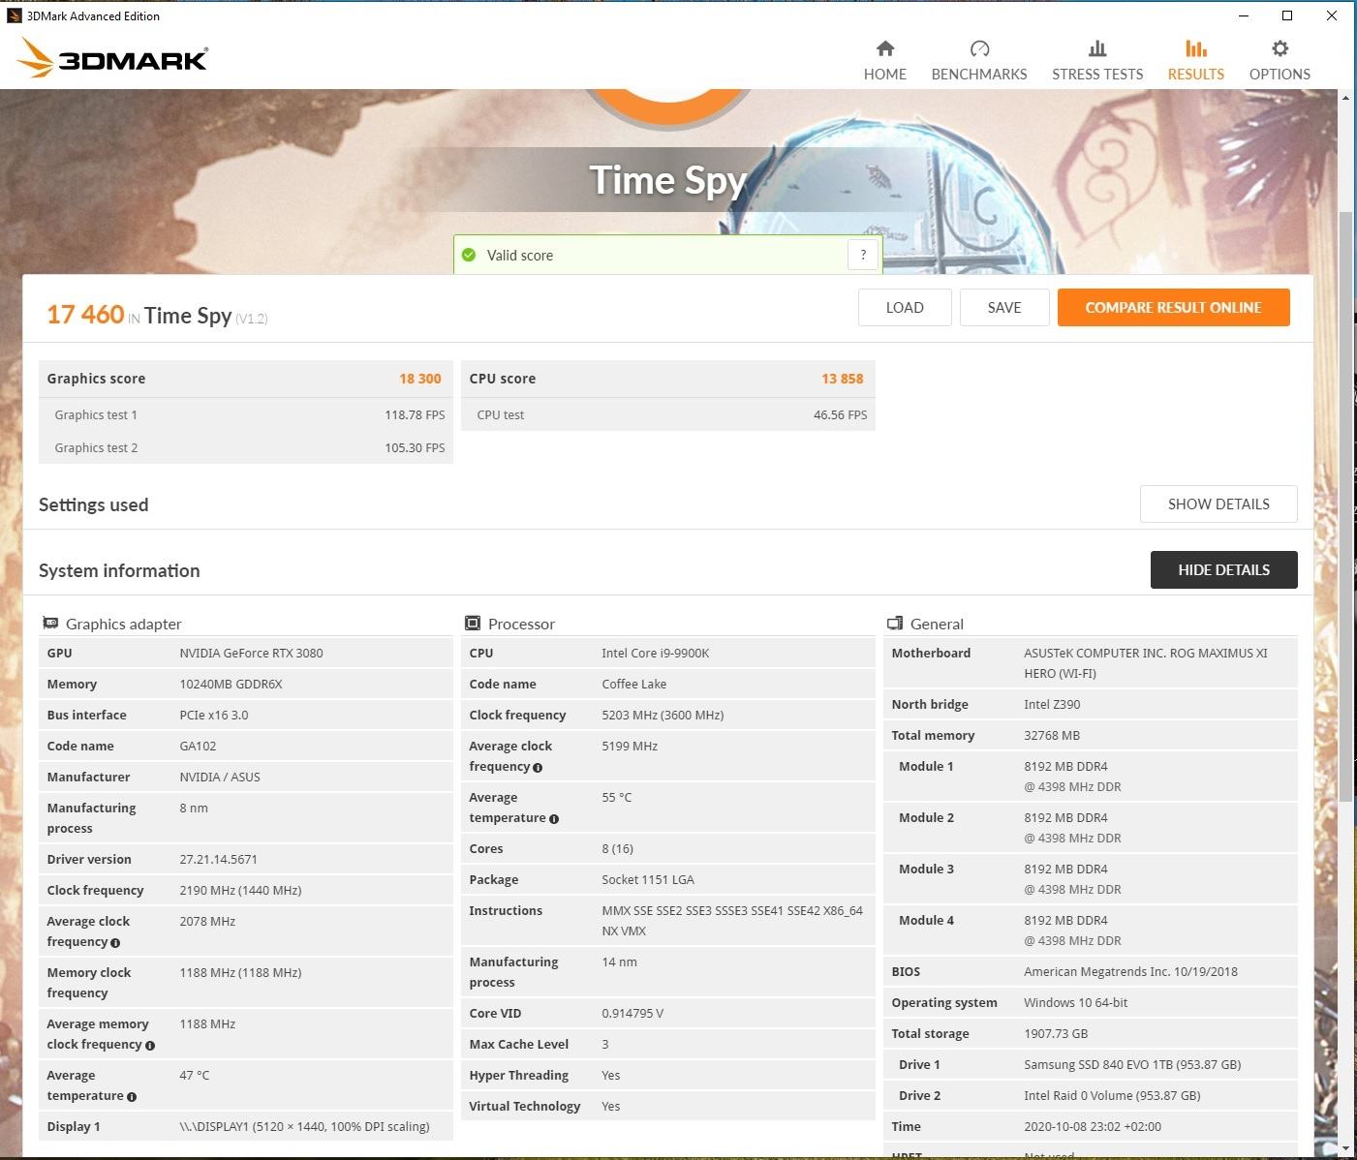Click info icon beside CPU Average temperature

click(554, 818)
